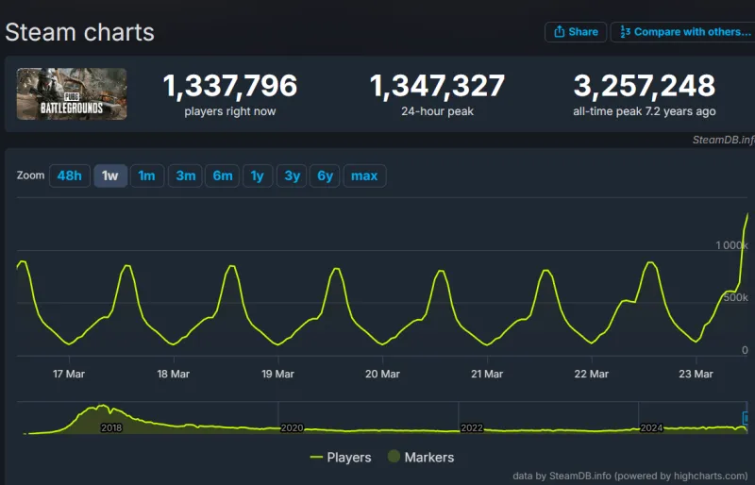
Task: Click the 3,257,248 all-time peak value
Action: (645, 86)
